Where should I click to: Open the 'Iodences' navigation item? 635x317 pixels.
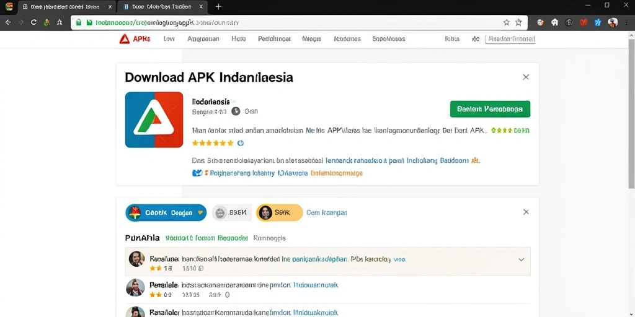347,39
